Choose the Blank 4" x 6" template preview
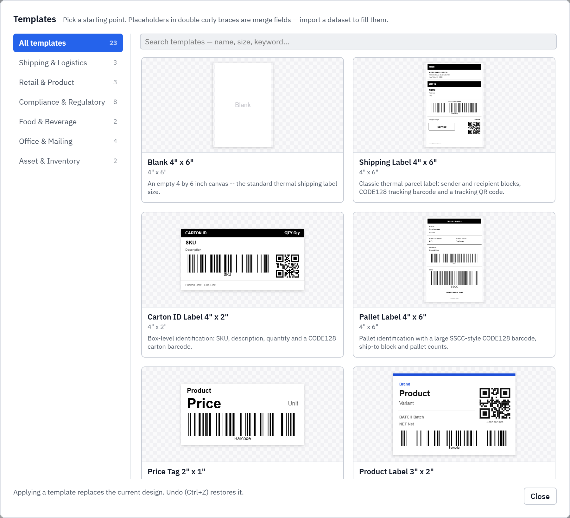Image resolution: width=570 pixels, height=518 pixels. pyautogui.click(x=243, y=105)
